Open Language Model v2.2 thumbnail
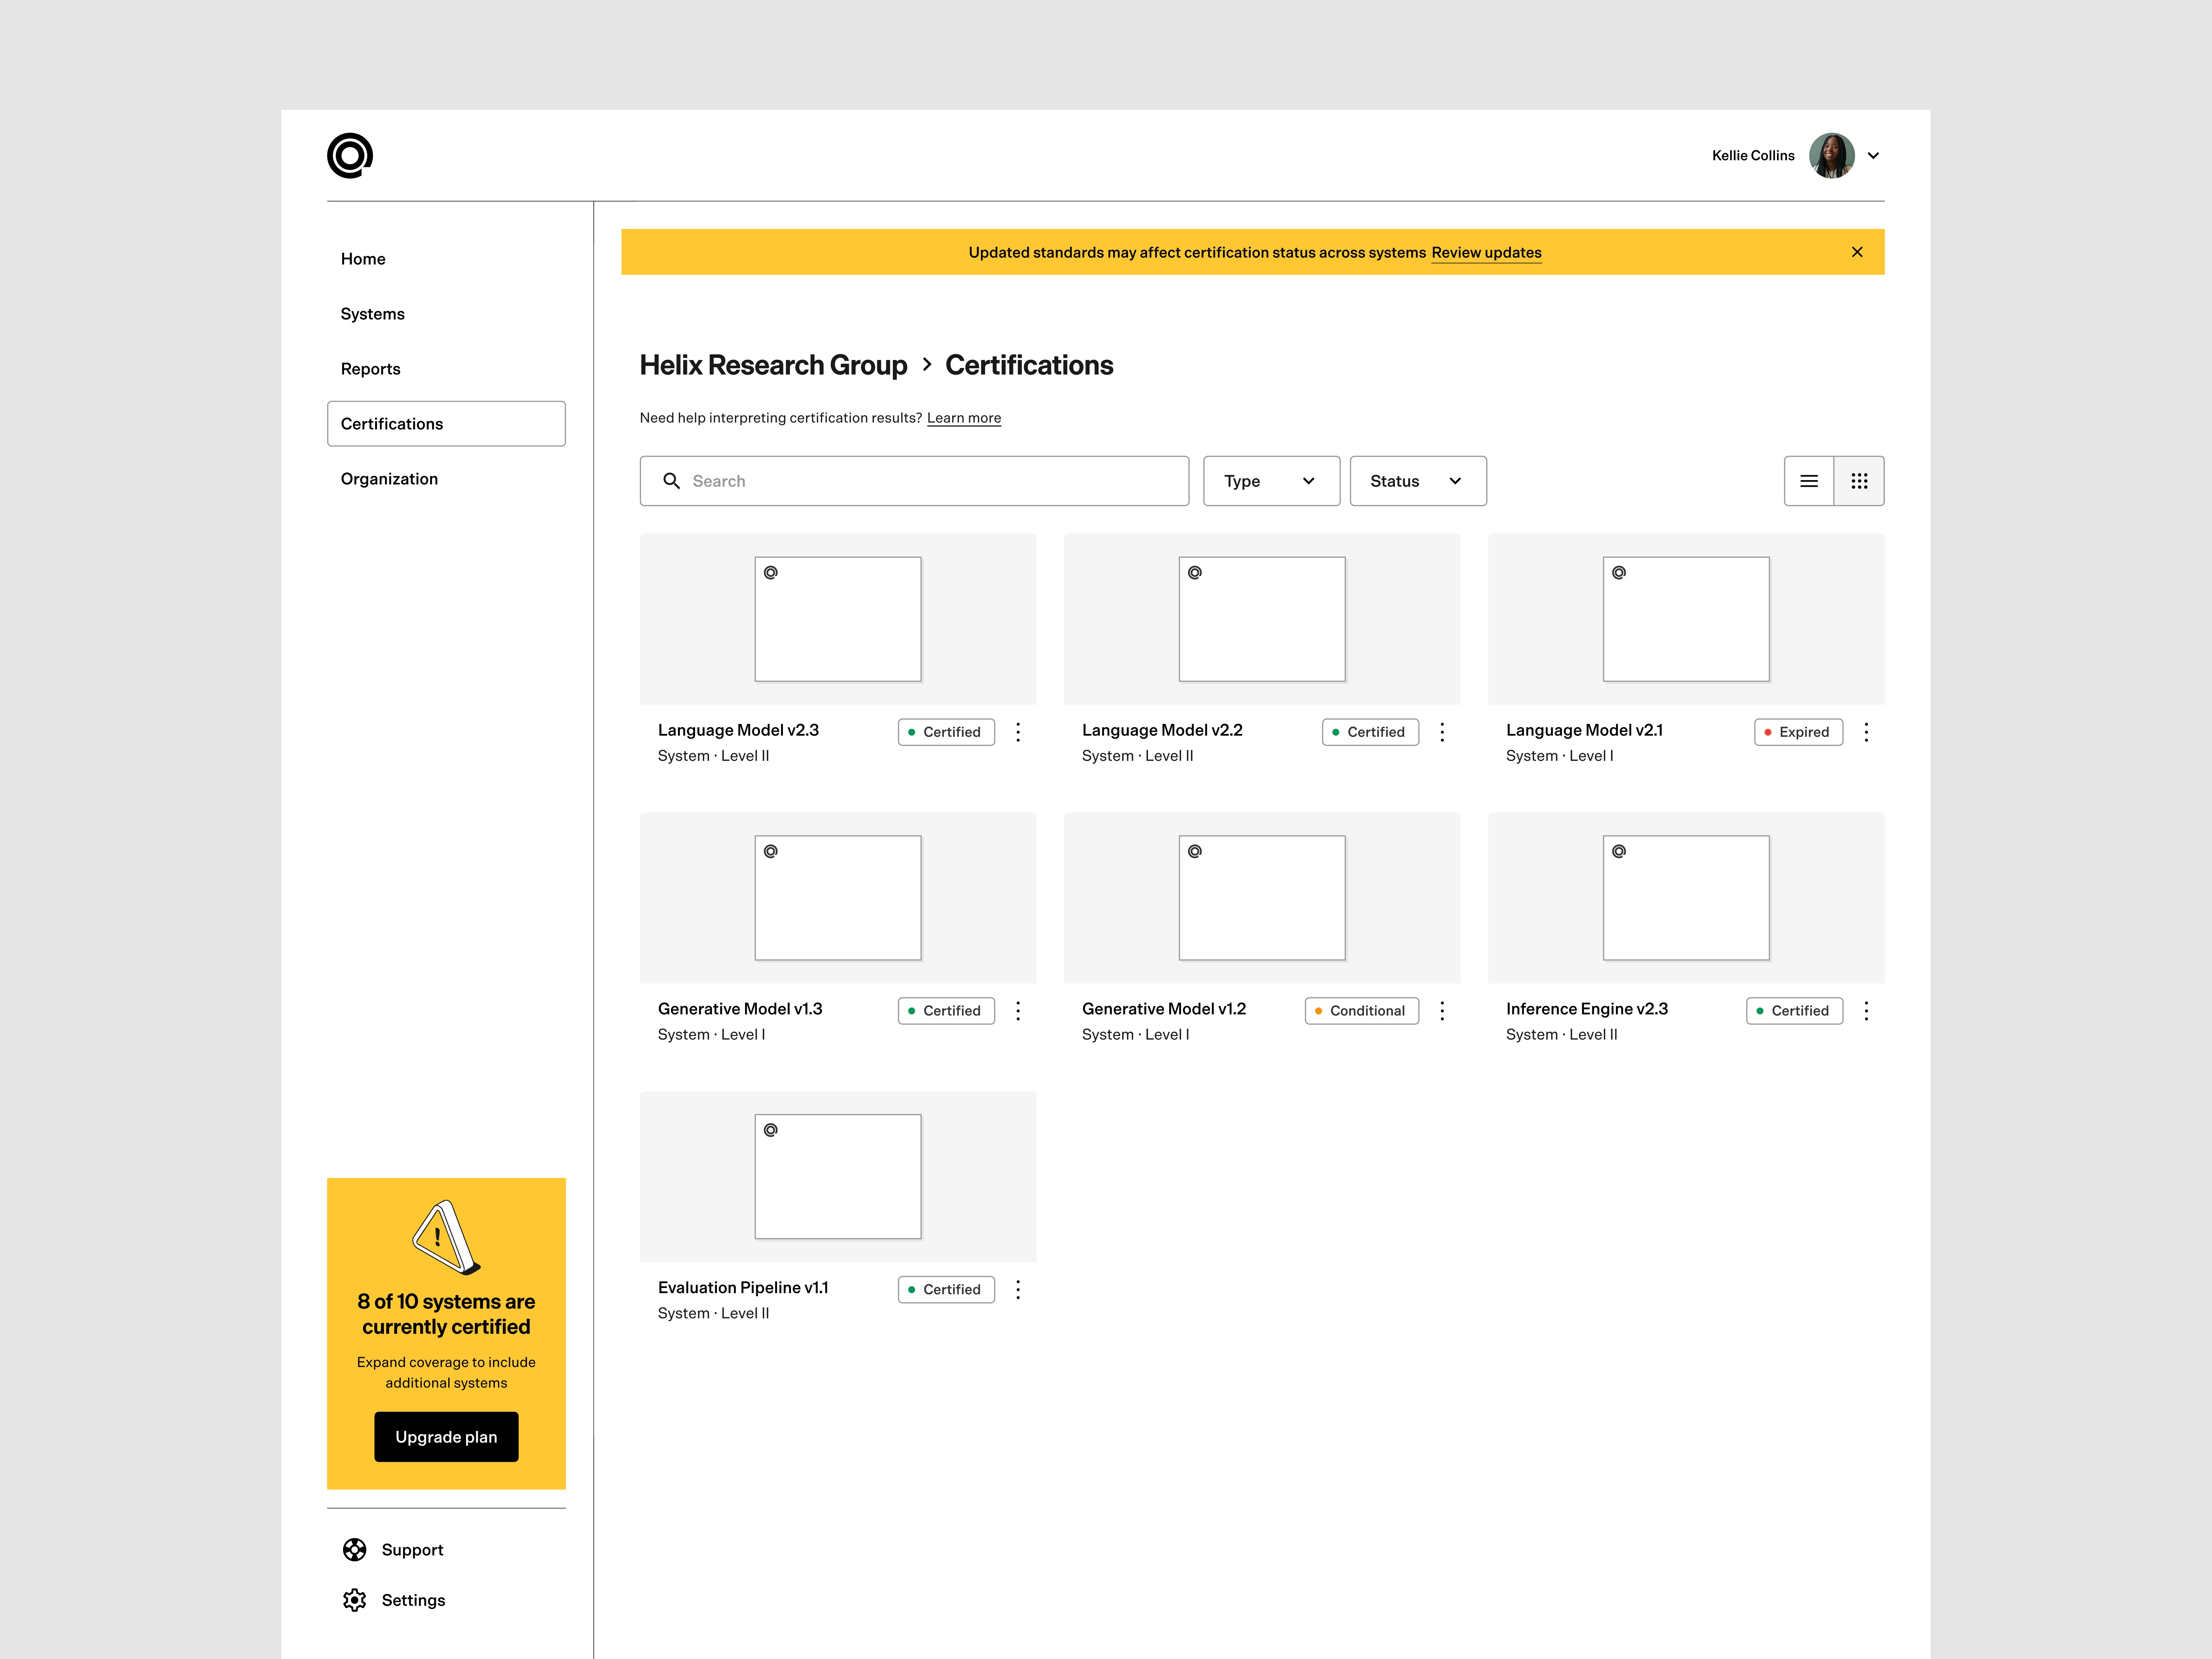2212x1659 pixels. [x=1262, y=619]
